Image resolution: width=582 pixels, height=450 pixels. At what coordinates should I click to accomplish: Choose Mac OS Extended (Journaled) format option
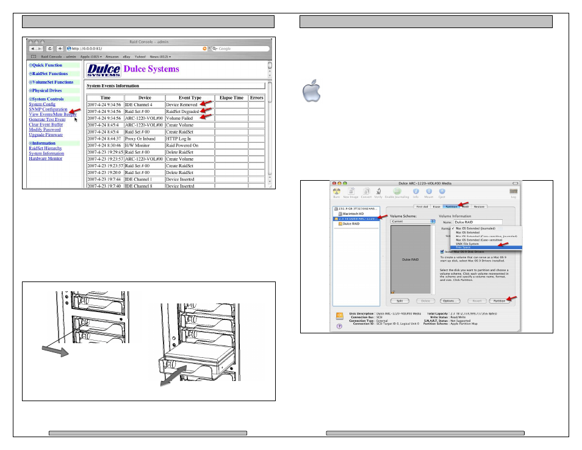click(486, 228)
